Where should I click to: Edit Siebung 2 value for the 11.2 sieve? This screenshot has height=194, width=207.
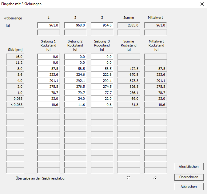coord(75,63)
